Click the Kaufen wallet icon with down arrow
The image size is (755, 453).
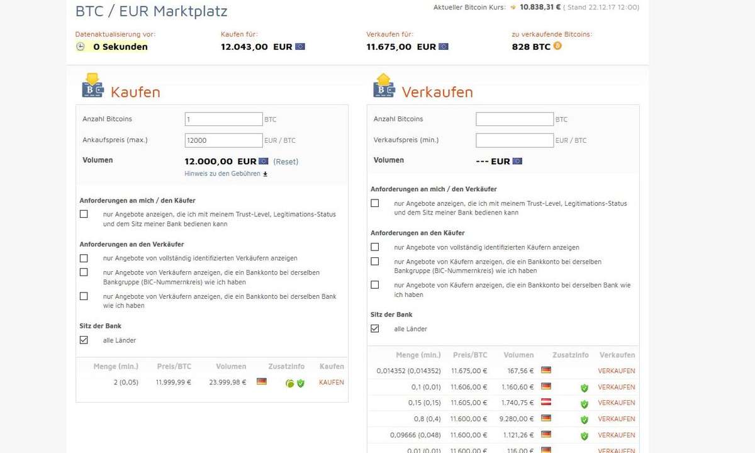coord(92,85)
